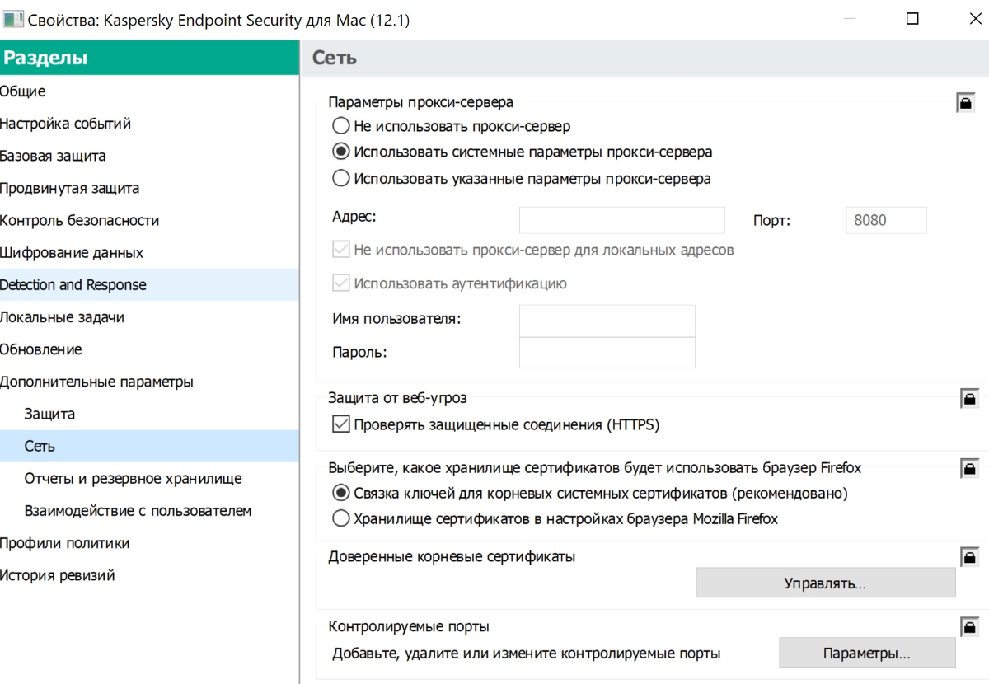Click the Kaspersky window title bar icon

click(x=12, y=20)
